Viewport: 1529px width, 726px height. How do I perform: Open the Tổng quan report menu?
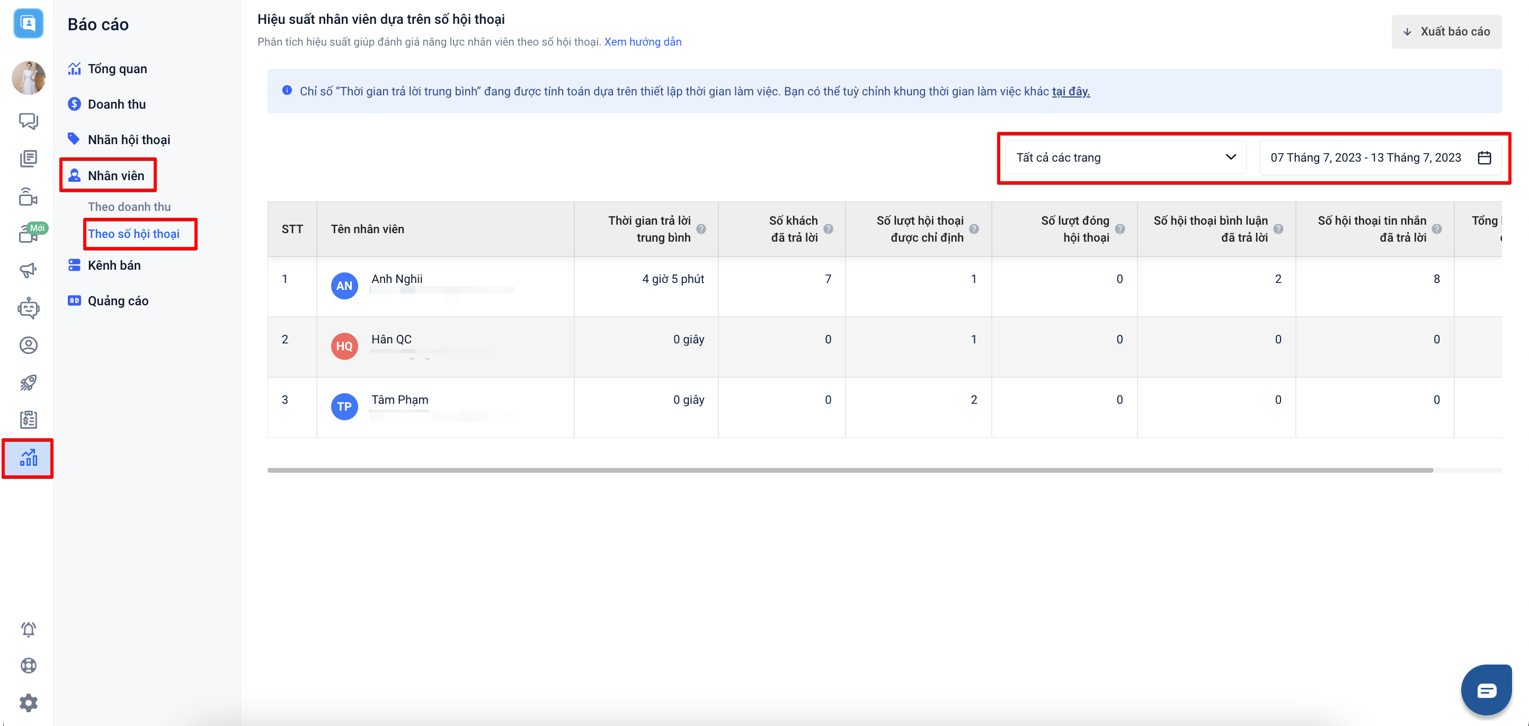point(117,69)
